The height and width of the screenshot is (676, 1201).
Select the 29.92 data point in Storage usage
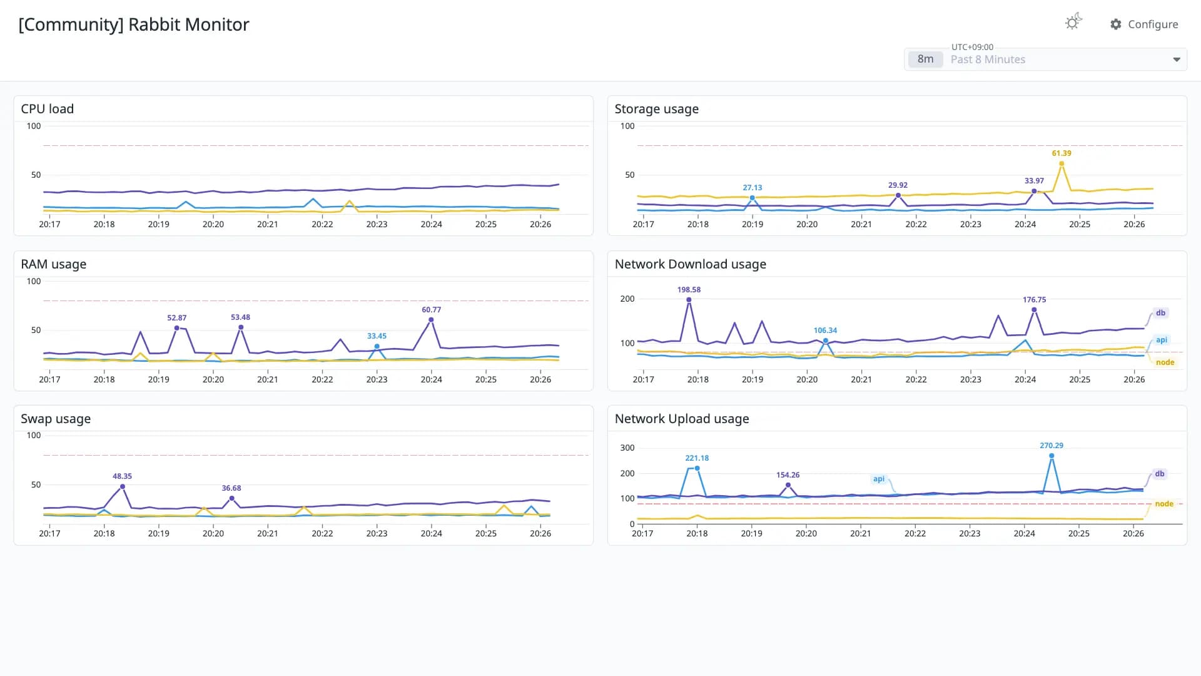click(x=898, y=195)
